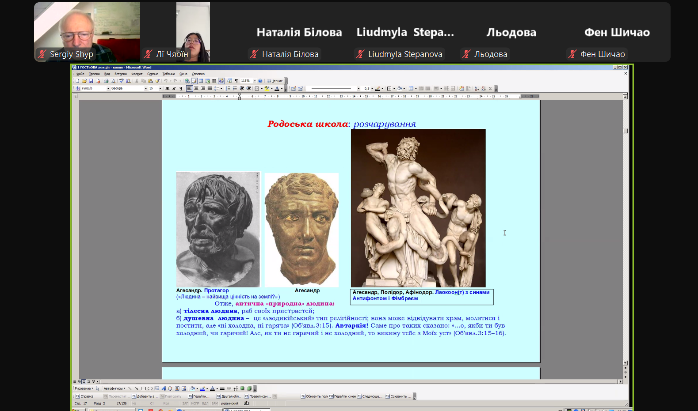Open the Автофигуры dropdown menu
Screen dimensions: 698x411
pos(114,388)
